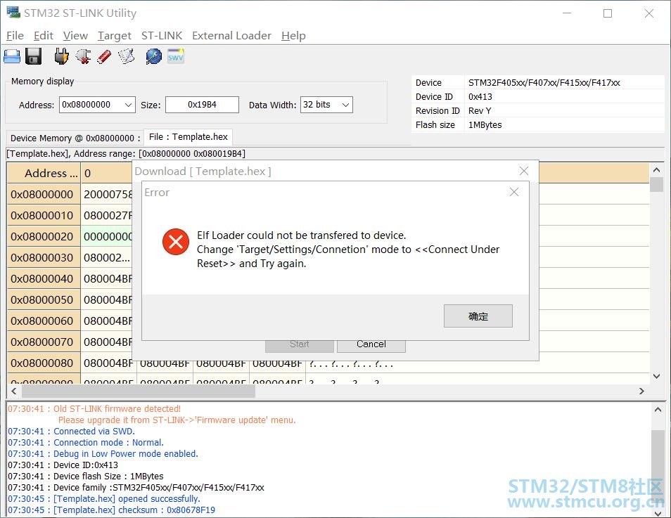Click the Address column header
The height and width of the screenshot is (518, 671).
pos(44,173)
